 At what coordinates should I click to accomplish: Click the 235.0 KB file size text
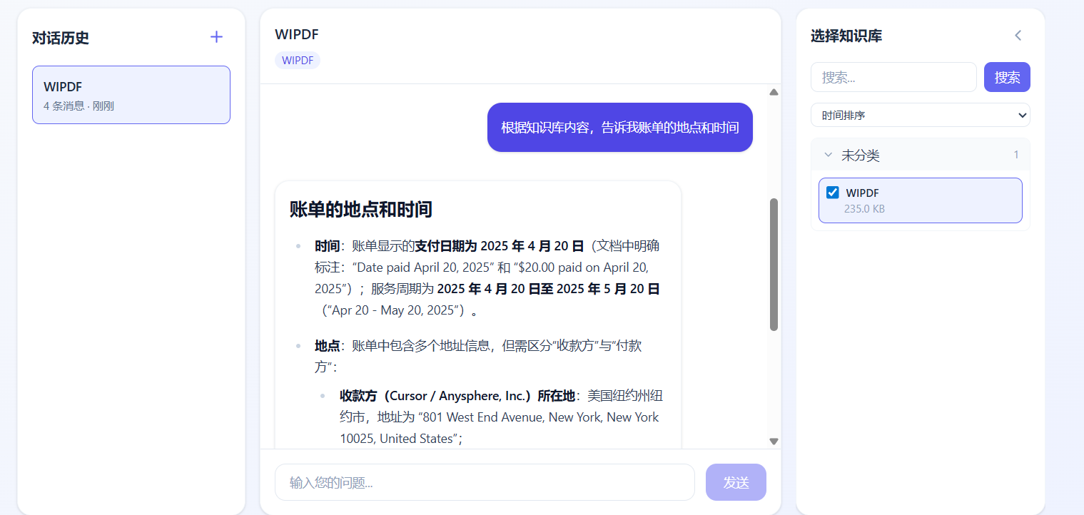click(864, 209)
